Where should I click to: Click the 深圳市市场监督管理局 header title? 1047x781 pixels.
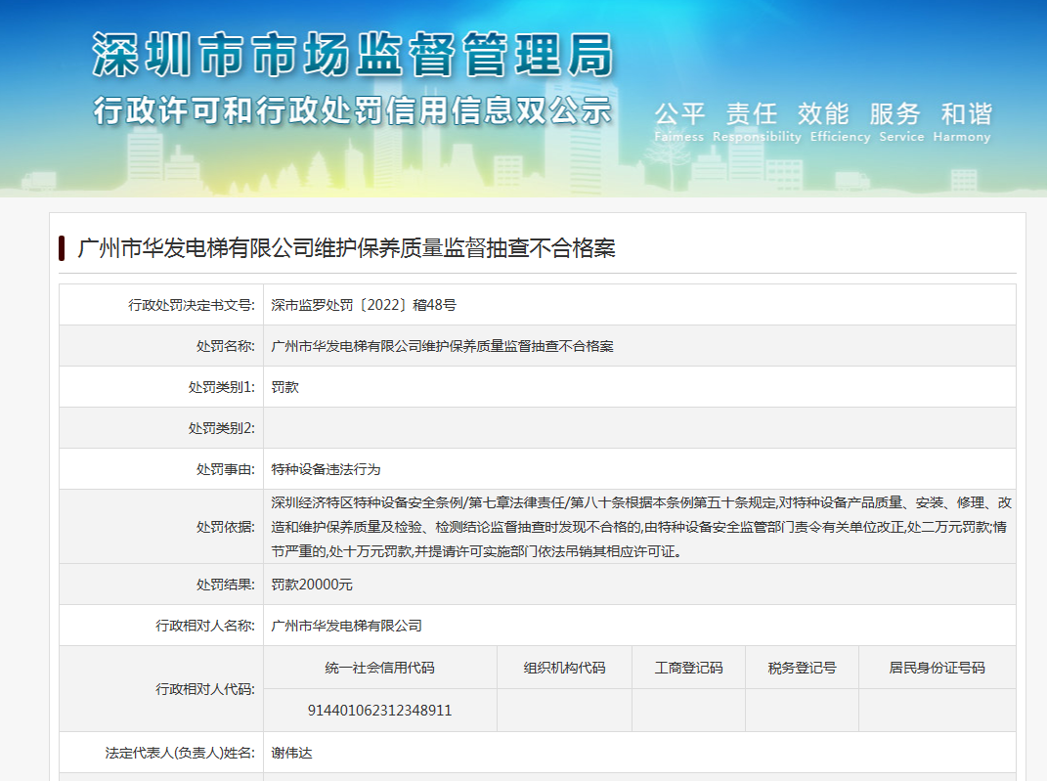[353, 55]
